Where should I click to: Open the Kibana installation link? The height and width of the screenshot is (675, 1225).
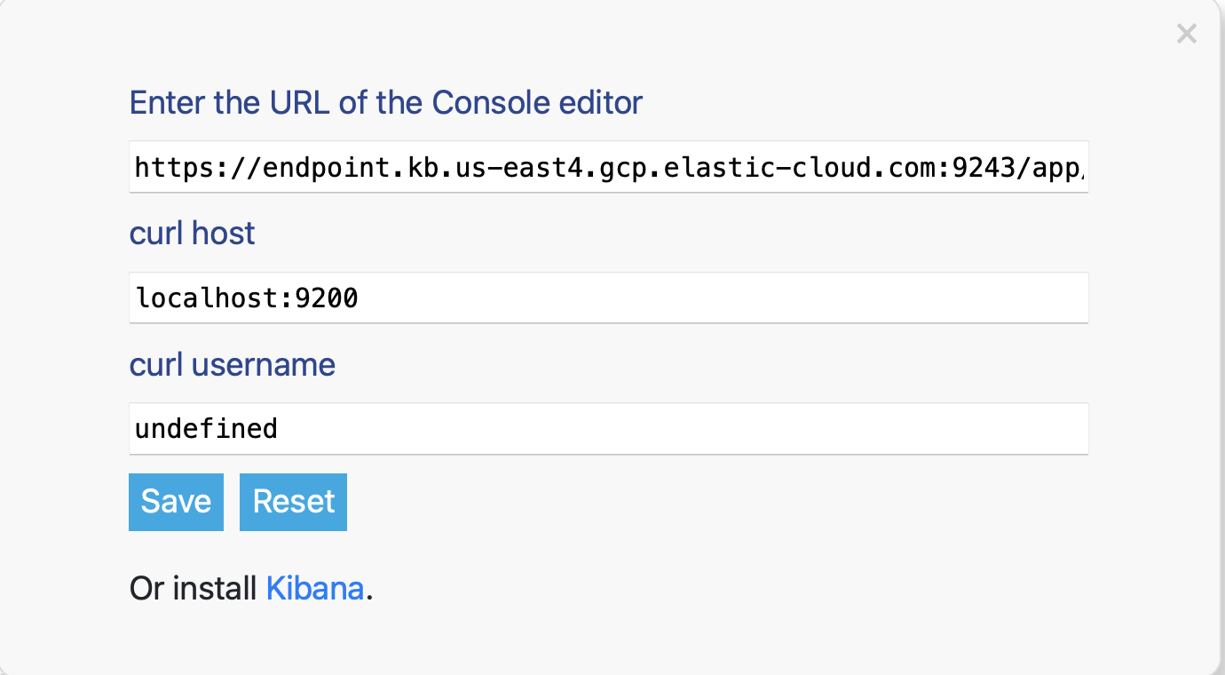pyautogui.click(x=314, y=588)
